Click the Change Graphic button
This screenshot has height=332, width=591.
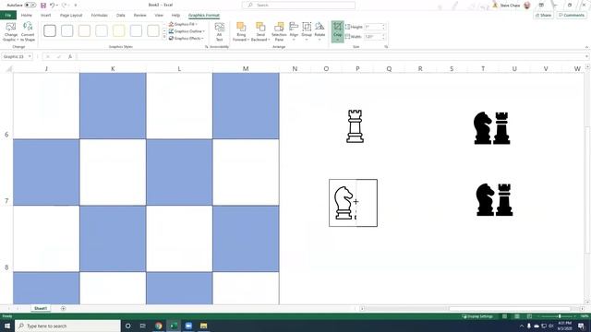(11, 31)
